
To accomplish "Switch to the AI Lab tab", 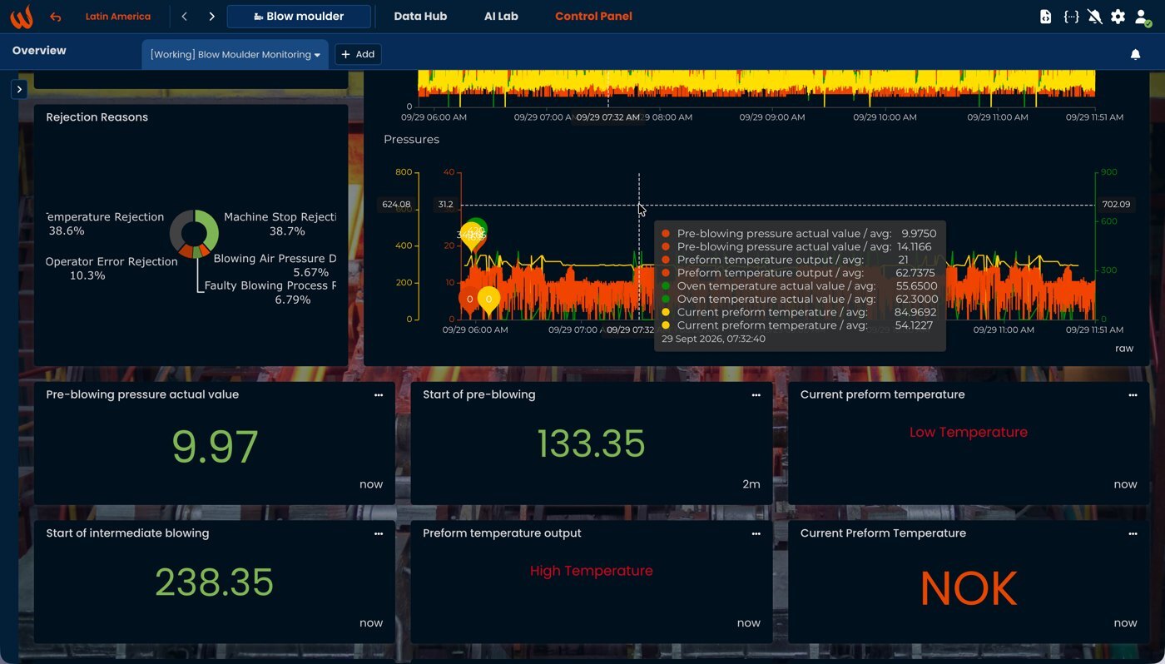I will 501,17.
